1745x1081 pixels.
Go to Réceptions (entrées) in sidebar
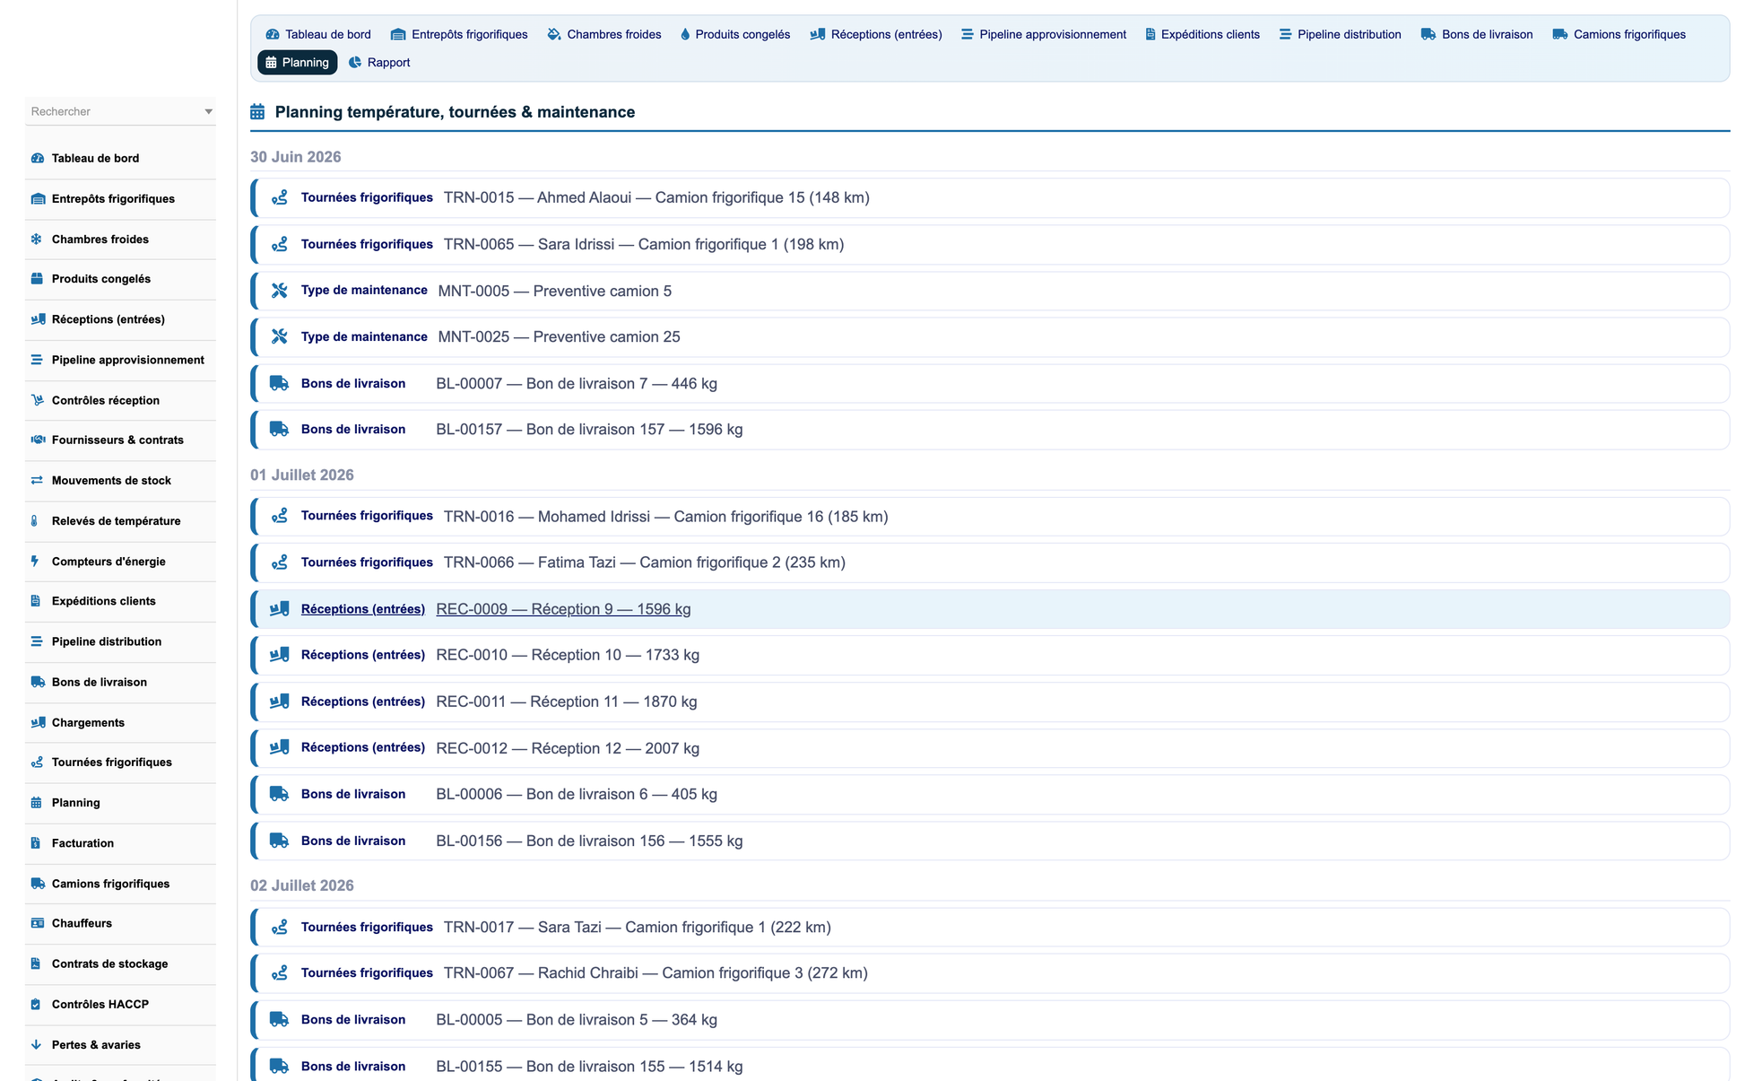(120, 319)
